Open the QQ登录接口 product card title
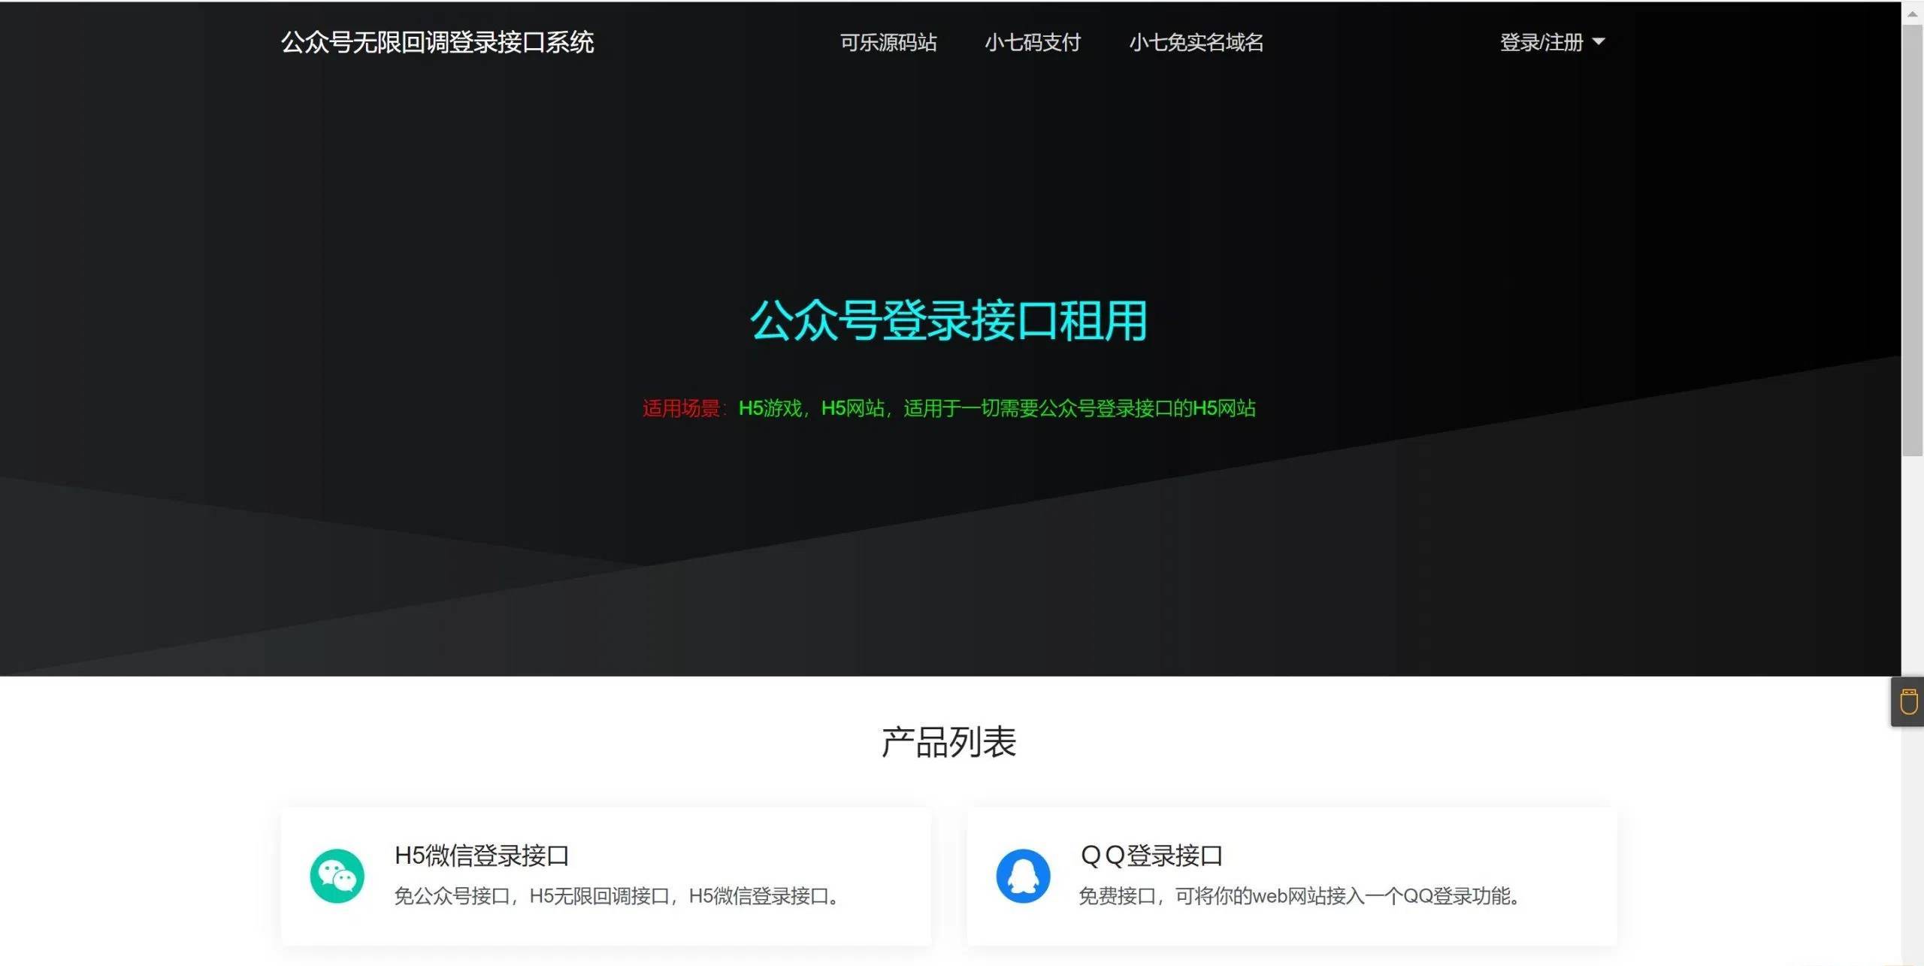Image resolution: width=1924 pixels, height=966 pixels. coord(1151,855)
